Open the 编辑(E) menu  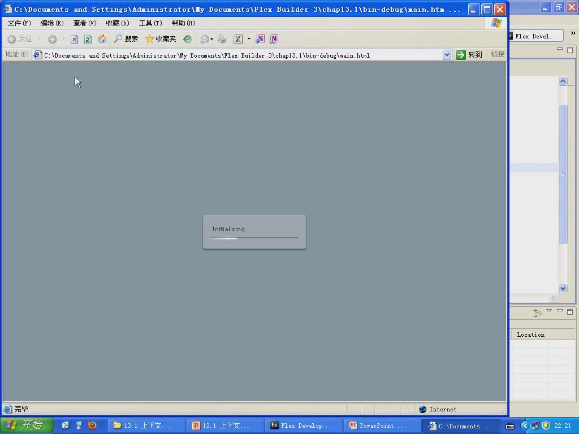(51, 23)
